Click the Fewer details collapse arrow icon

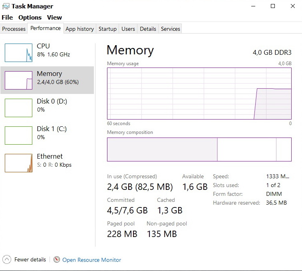point(6,259)
